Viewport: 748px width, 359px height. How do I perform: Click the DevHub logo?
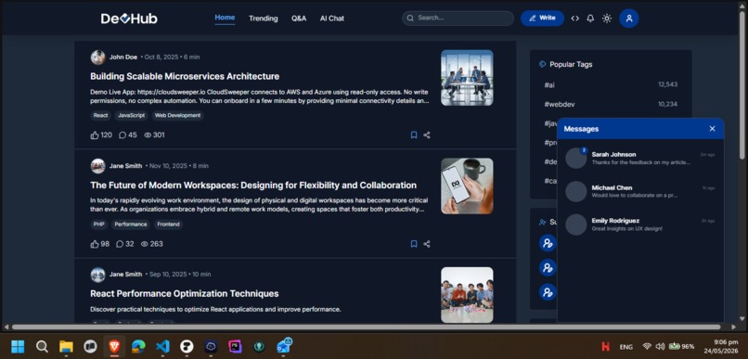129,19
